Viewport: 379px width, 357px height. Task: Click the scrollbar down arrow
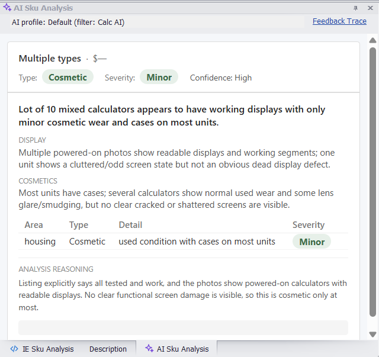point(372,335)
